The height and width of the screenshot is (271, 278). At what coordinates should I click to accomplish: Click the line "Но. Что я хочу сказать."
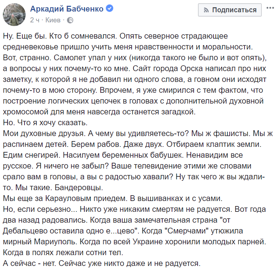click(x=45, y=123)
